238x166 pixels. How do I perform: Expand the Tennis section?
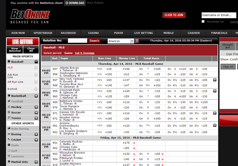click(x=36, y=118)
